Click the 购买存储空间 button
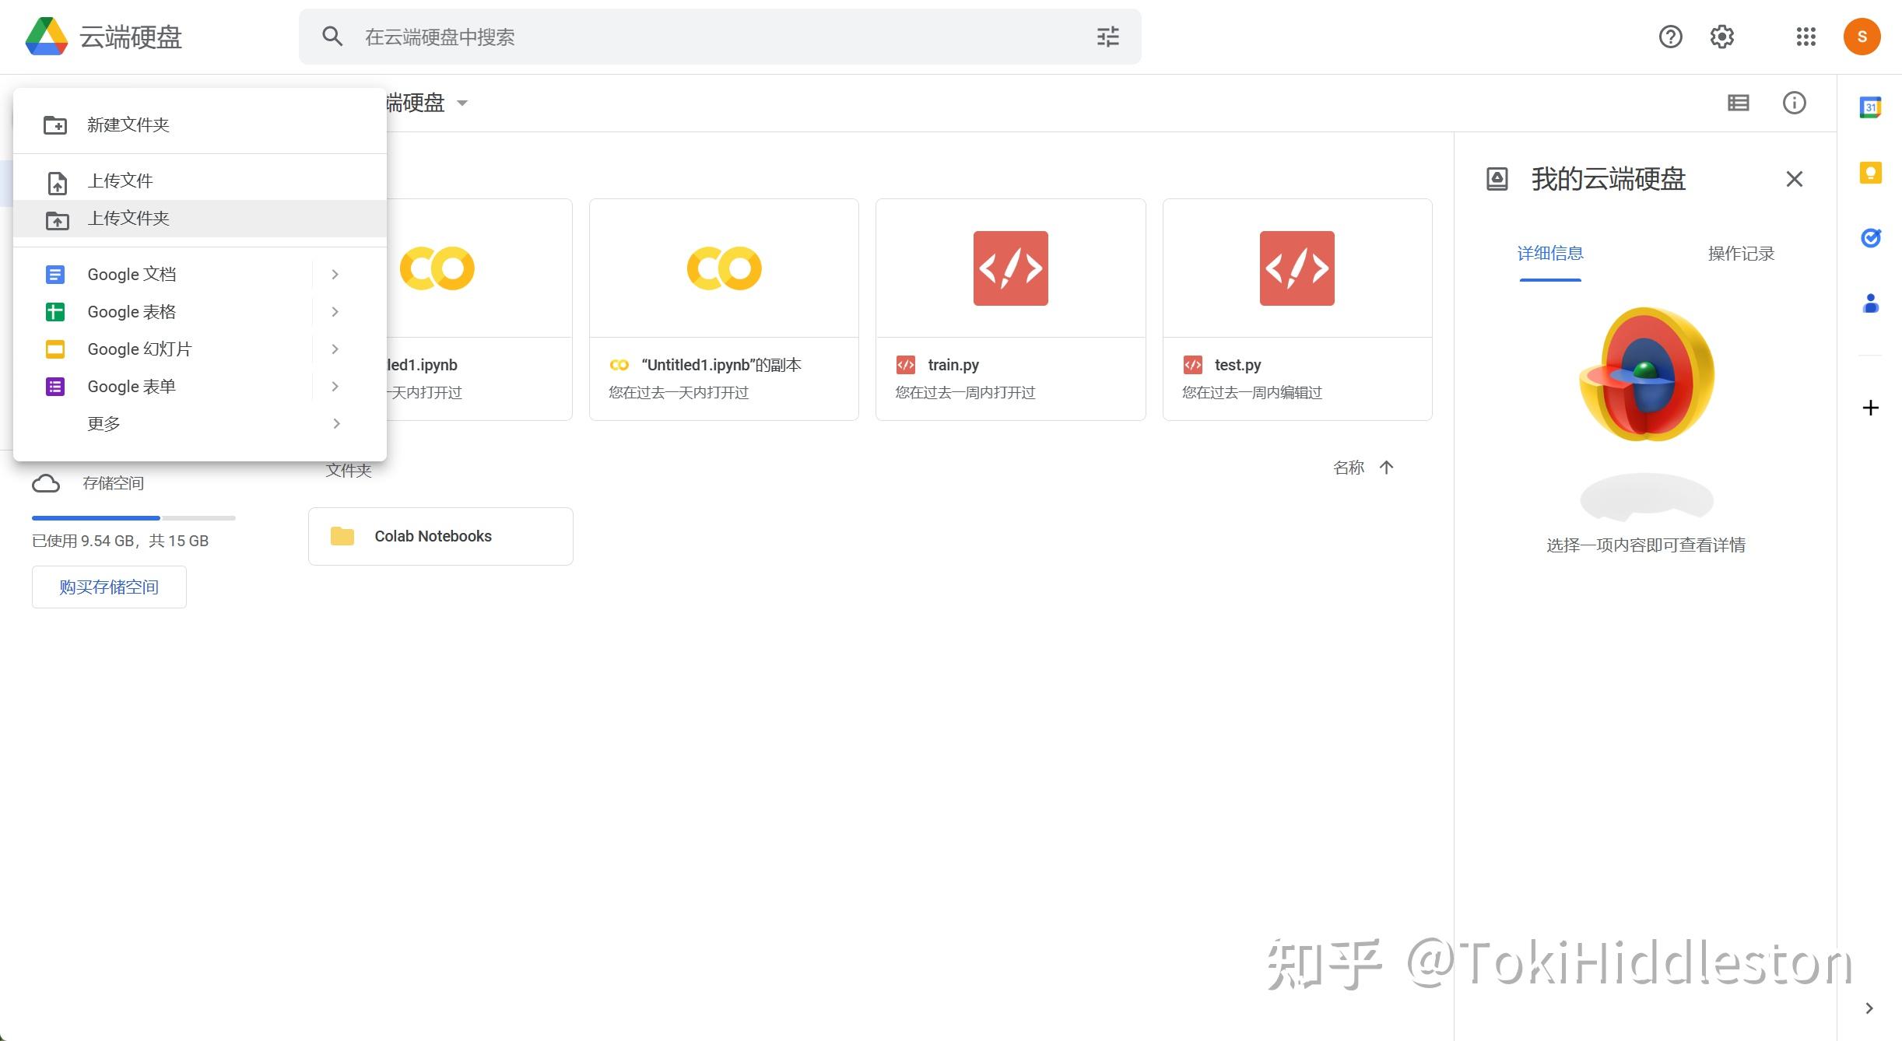The width and height of the screenshot is (1902, 1041). tap(108, 586)
